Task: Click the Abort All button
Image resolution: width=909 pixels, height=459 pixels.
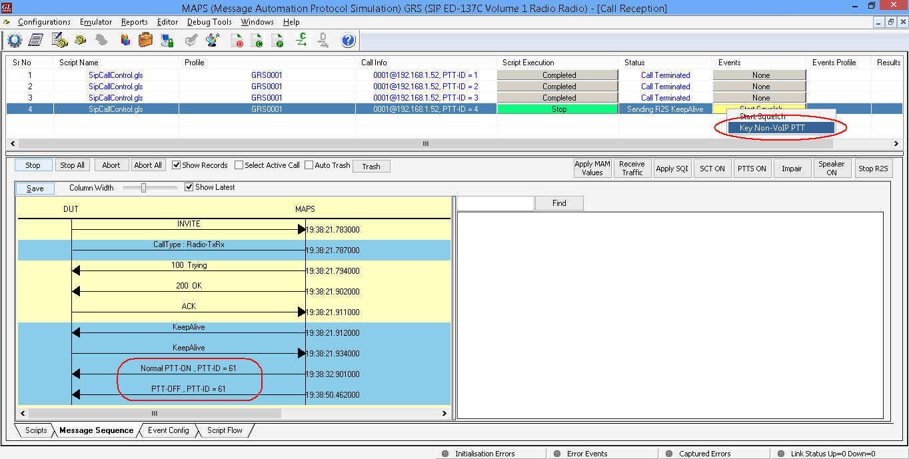Action: click(x=148, y=165)
